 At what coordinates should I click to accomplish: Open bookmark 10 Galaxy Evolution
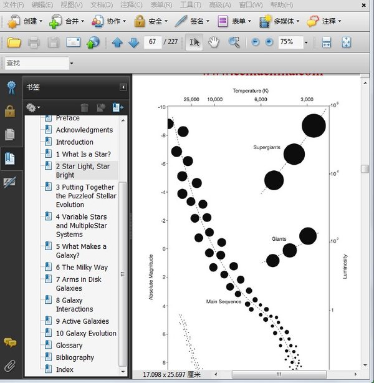[x=86, y=334]
